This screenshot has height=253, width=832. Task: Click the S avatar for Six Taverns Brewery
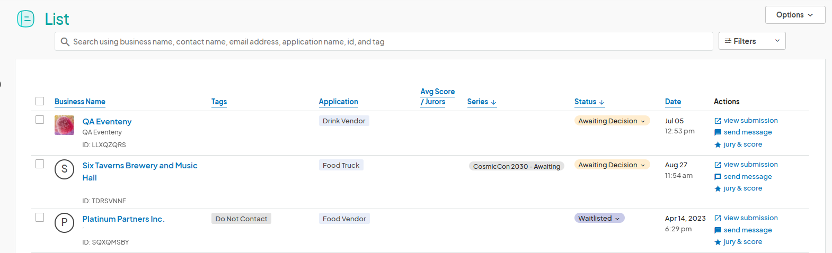(64, 169)
